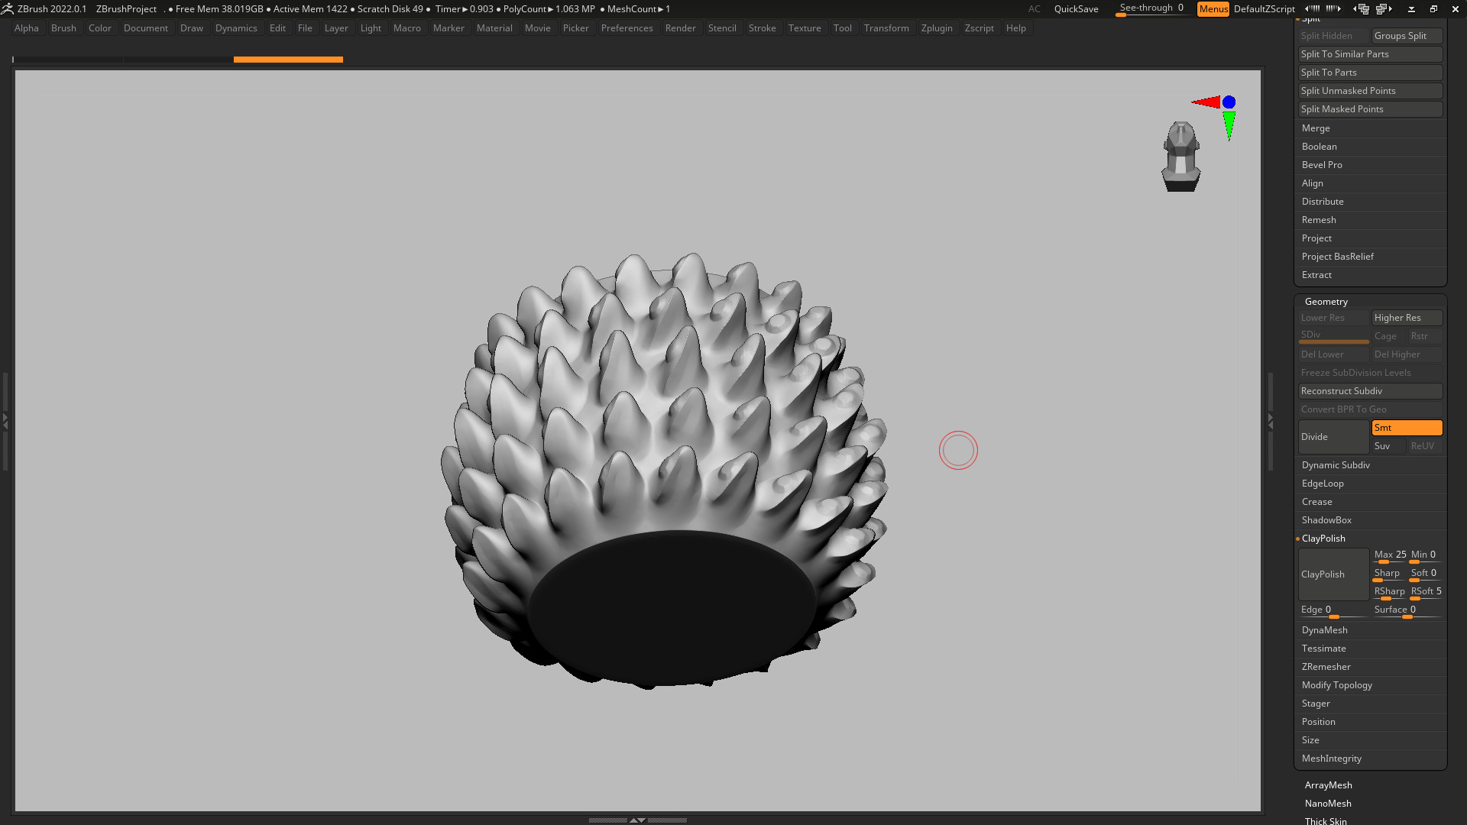Click the right tray divider arrow
1467x825 pixels.
click(1271, 420)
